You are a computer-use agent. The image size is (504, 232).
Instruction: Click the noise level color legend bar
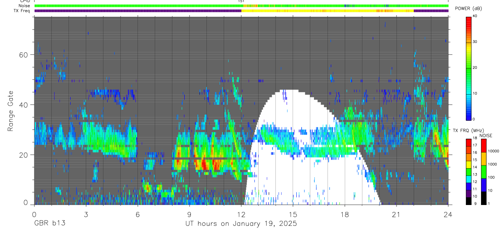pos(483,171)
